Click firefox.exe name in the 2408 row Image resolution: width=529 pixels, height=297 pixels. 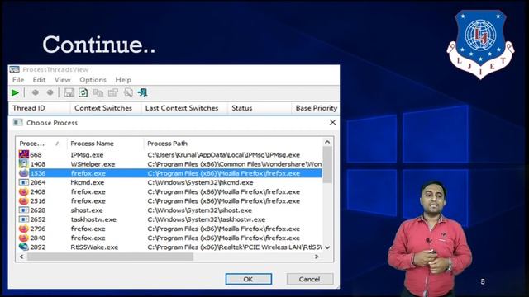pos(88,192)
